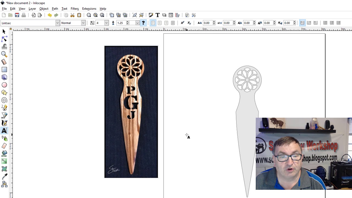
Task: Cut selection with scissors icon
Action: point(73,15)
